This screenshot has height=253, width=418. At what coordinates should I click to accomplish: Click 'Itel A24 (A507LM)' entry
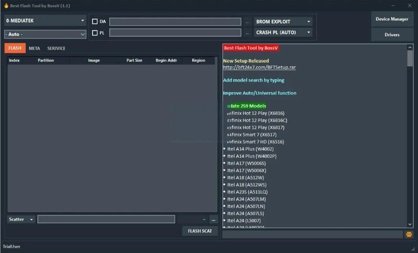pyautogui.click(x=246, y=199)
